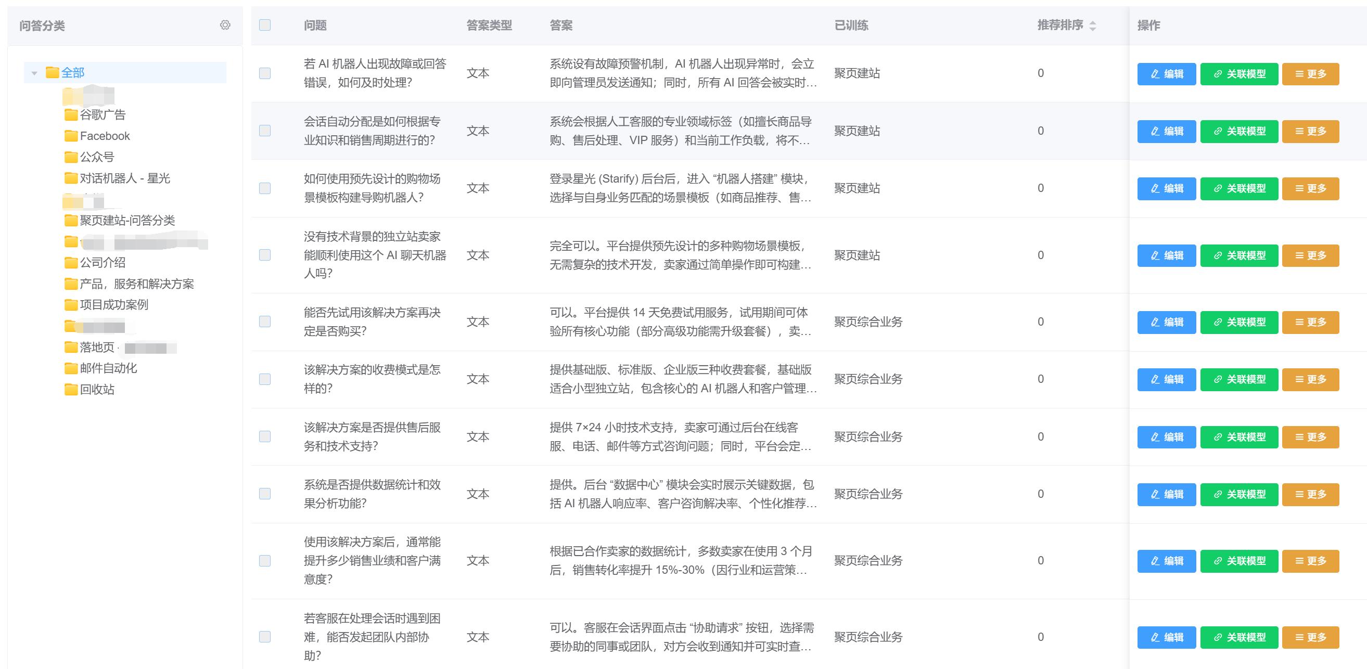Select checkbox for 该解决方案的收费模式 question
The width and height of the screenshot is (1367, 669).
click(265, 379)
